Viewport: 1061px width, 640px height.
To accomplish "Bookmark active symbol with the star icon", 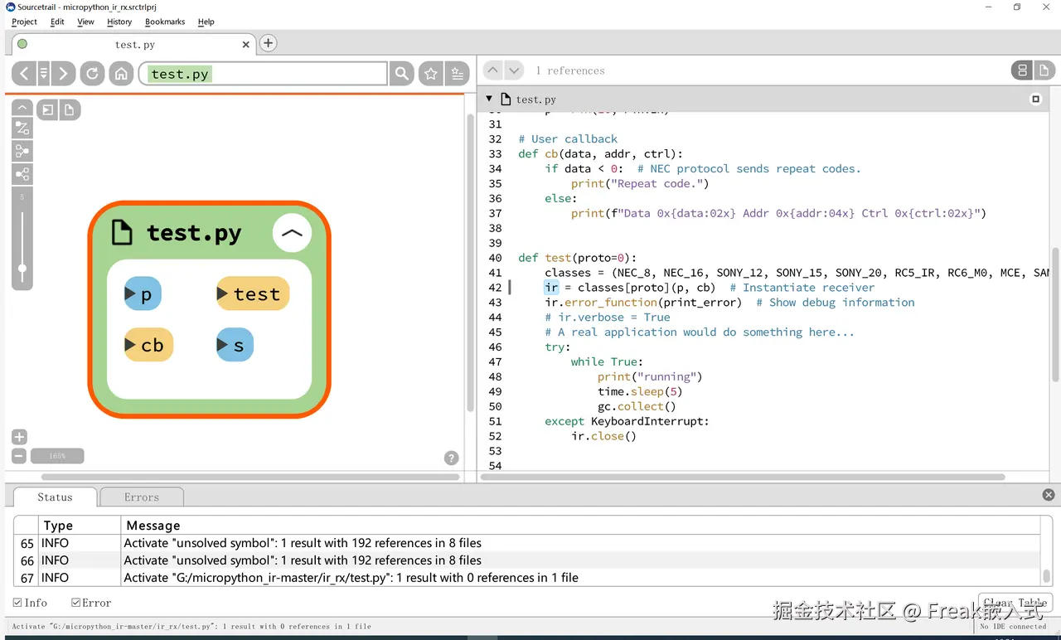I will click(431, 74).
